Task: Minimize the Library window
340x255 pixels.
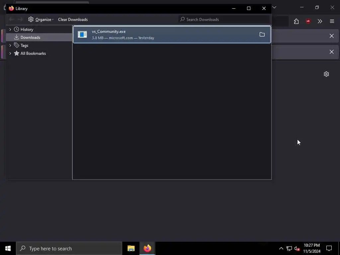Action: click(x=234, y=8)
